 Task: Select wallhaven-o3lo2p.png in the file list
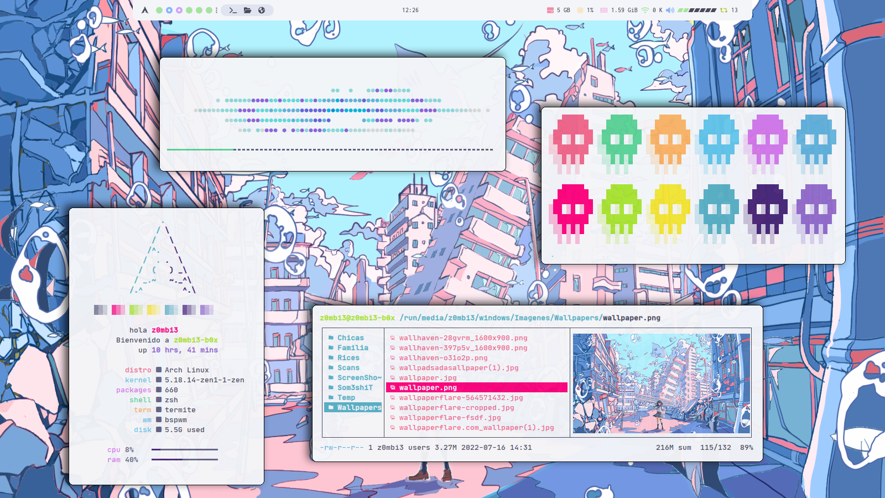pyautogui.click(x=443, y=357)
